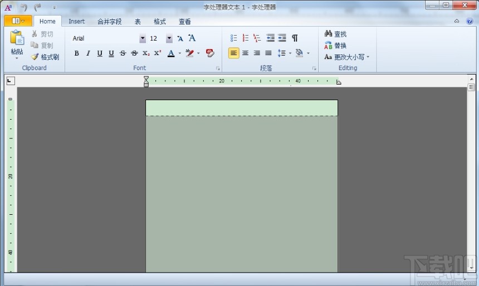Toggle italic formatting
Screen dimensions: 479x286
(88, 53)
